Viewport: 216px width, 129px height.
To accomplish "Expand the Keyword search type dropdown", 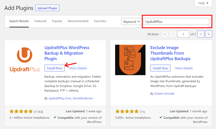I will point(132,22).
